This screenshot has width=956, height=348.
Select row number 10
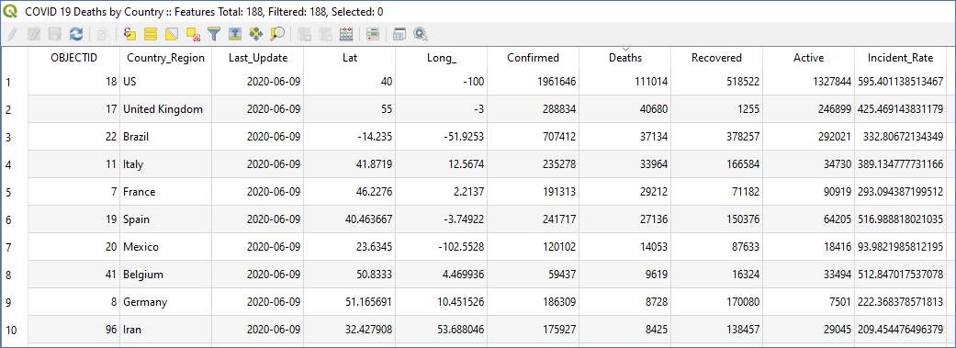coord(15,329)
